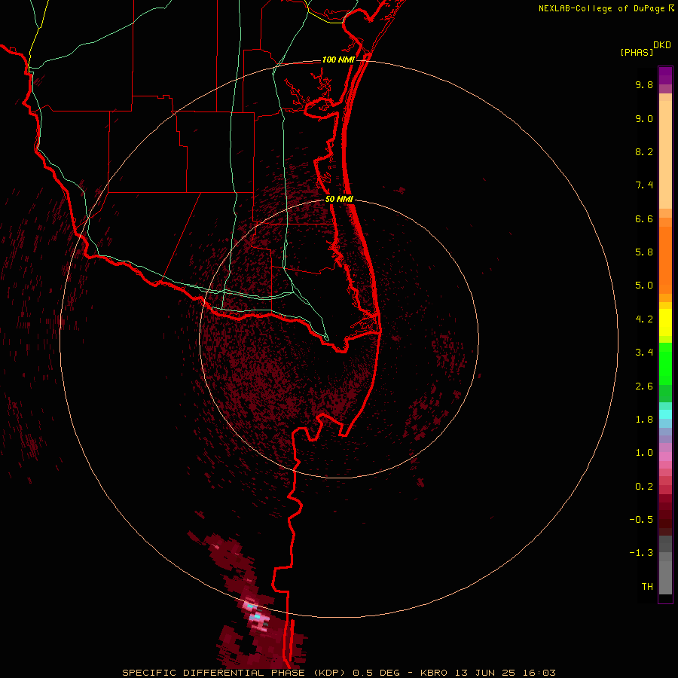Screen dimensions: 678x678
Task: Click the 1.8 value on the color scale
Action: 644,420
